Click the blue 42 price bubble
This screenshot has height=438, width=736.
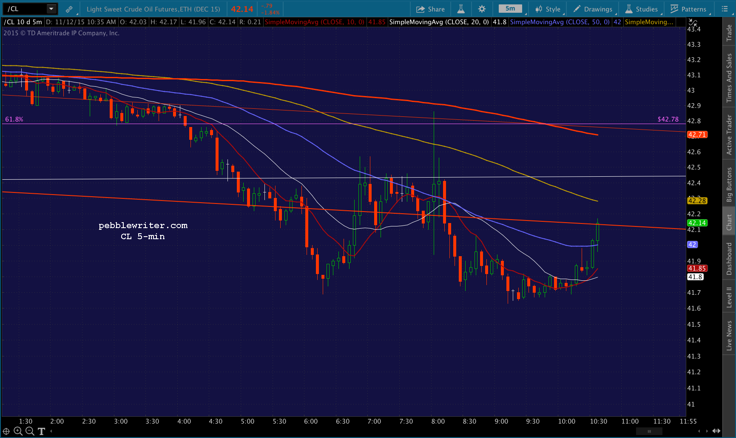pyautogui.click(x=692, y=244)
